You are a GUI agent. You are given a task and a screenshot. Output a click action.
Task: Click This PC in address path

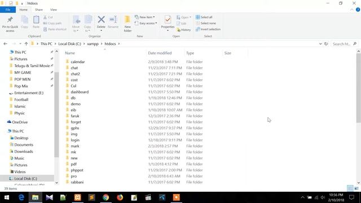pos(46,44)
